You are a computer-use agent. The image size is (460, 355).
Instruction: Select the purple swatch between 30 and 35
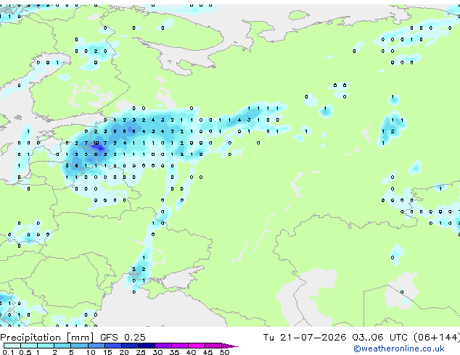163,346
